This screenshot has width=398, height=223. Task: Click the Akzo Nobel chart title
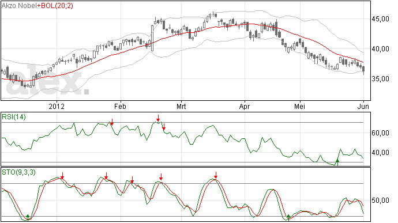pyautogui.click(x=19, y=5)
